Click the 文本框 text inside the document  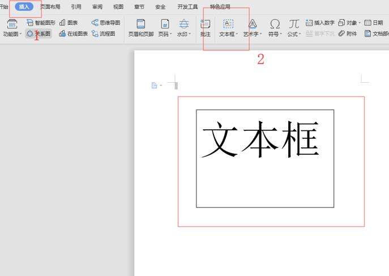point(260,139)
